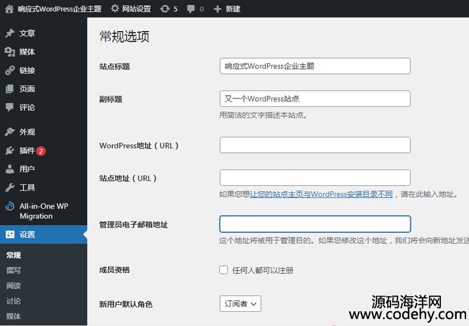Follow the 让您的站点主页与WordPress安装目录不同 link
469x326 pixels.
321,194
